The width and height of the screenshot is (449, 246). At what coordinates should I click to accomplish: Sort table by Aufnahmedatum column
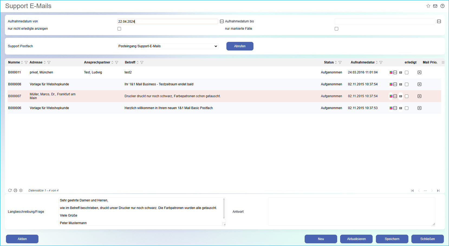point(377,62)
